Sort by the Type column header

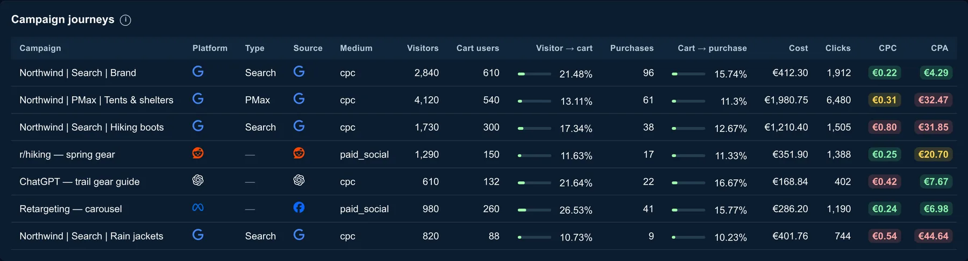pyautogui.click(x=255, y=48)
